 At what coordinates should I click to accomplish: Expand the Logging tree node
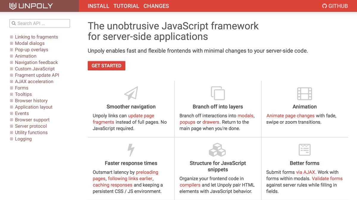12,139
